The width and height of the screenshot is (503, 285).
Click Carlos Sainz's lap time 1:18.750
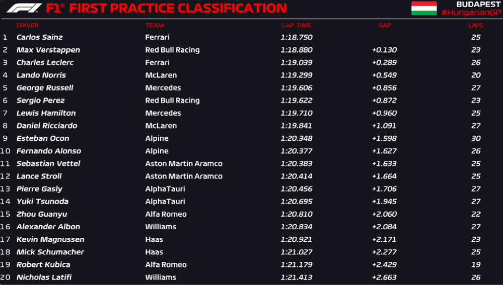click(x=297, y=37)
